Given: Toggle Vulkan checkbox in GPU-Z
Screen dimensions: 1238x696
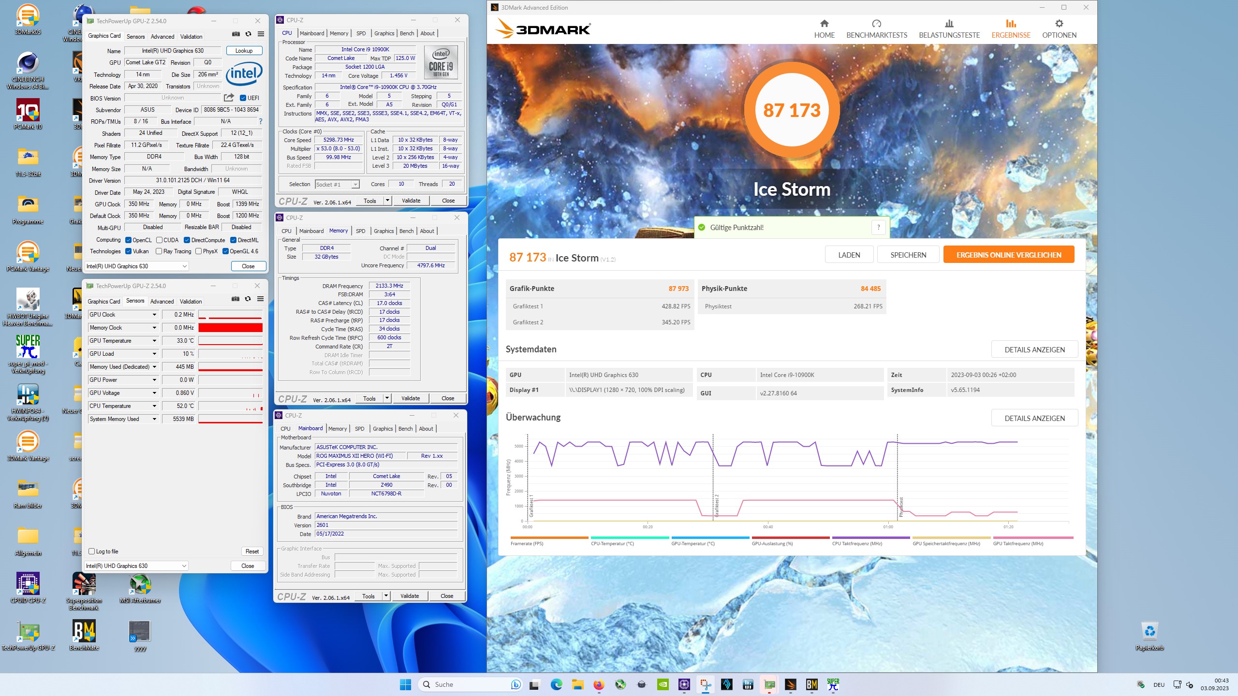Looking at the screenshot, I should pos(128,251).
